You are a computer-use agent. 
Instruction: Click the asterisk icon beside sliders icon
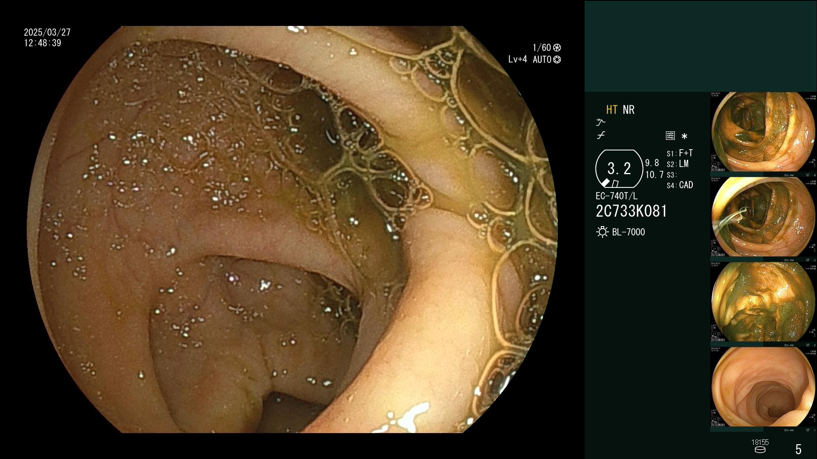(684, 136)
